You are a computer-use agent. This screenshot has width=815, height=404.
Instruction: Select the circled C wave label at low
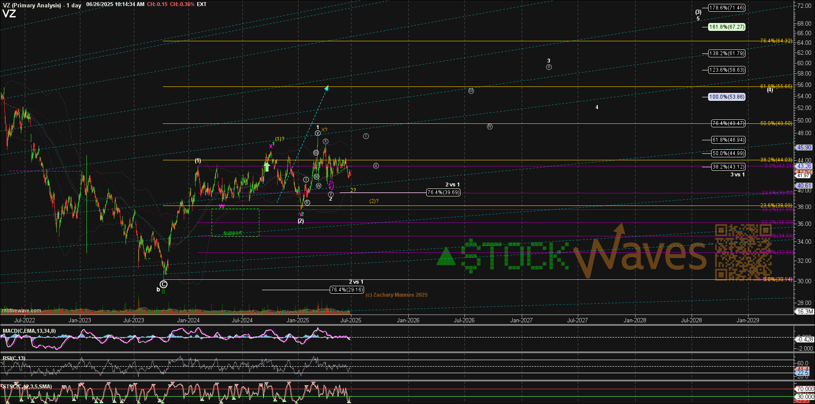point(163,285)
